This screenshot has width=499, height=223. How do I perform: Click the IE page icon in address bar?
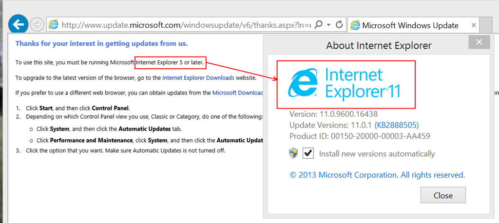coord(54,24)
